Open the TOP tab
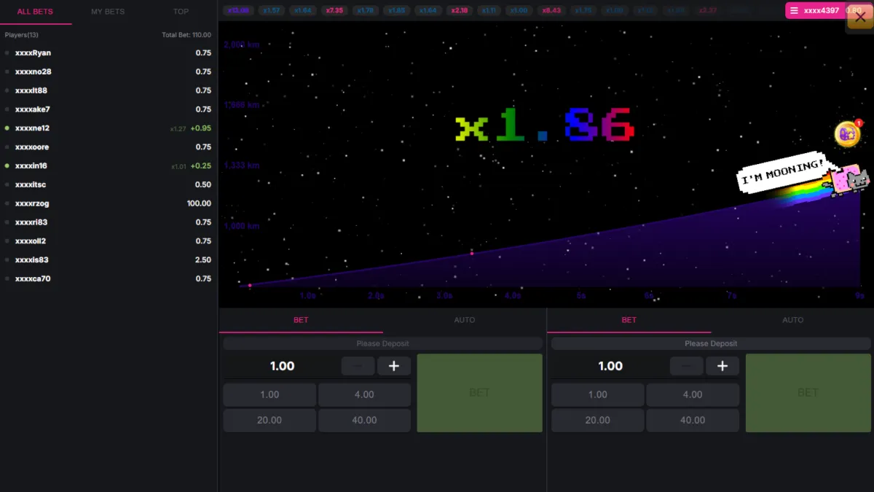 pos(181,12)
